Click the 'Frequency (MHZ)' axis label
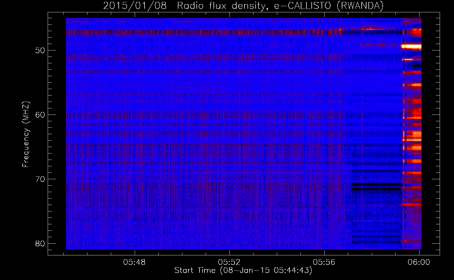 click(x=26, y=134)
